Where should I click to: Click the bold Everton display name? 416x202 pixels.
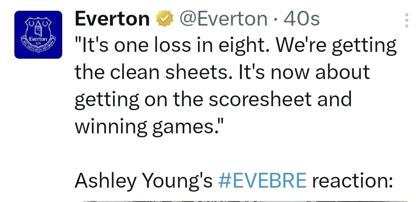pyautogui.click(x=112, y=18)
